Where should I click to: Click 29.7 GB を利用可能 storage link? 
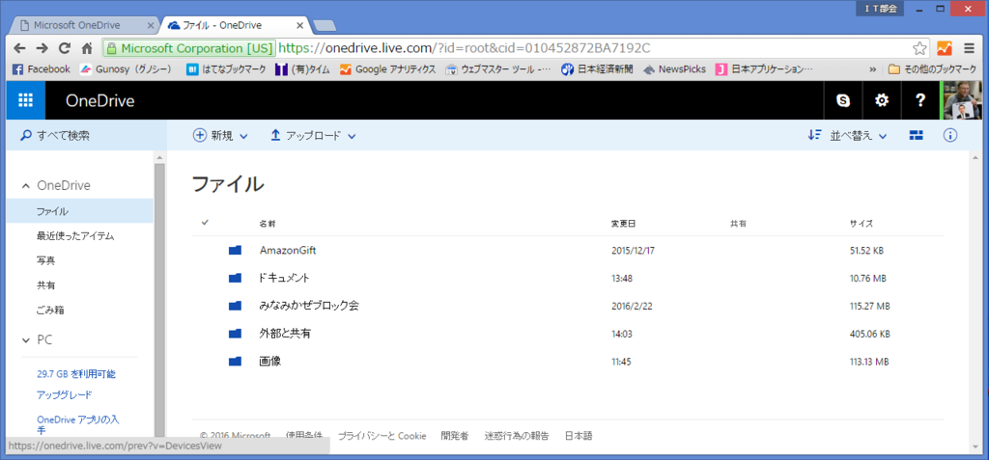point(76,373)
